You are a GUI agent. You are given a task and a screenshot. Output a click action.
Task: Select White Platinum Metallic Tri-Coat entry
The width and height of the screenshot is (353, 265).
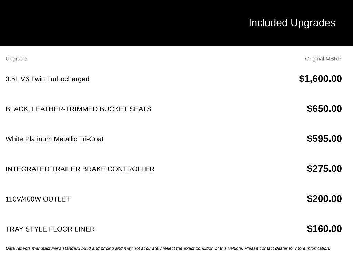pos(54,139)
